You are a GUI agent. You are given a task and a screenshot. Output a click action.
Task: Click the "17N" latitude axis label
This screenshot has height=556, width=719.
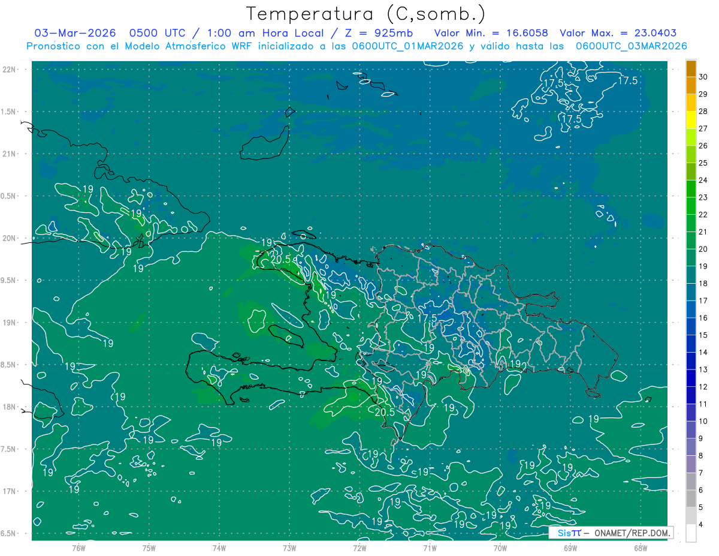(10, 491)
